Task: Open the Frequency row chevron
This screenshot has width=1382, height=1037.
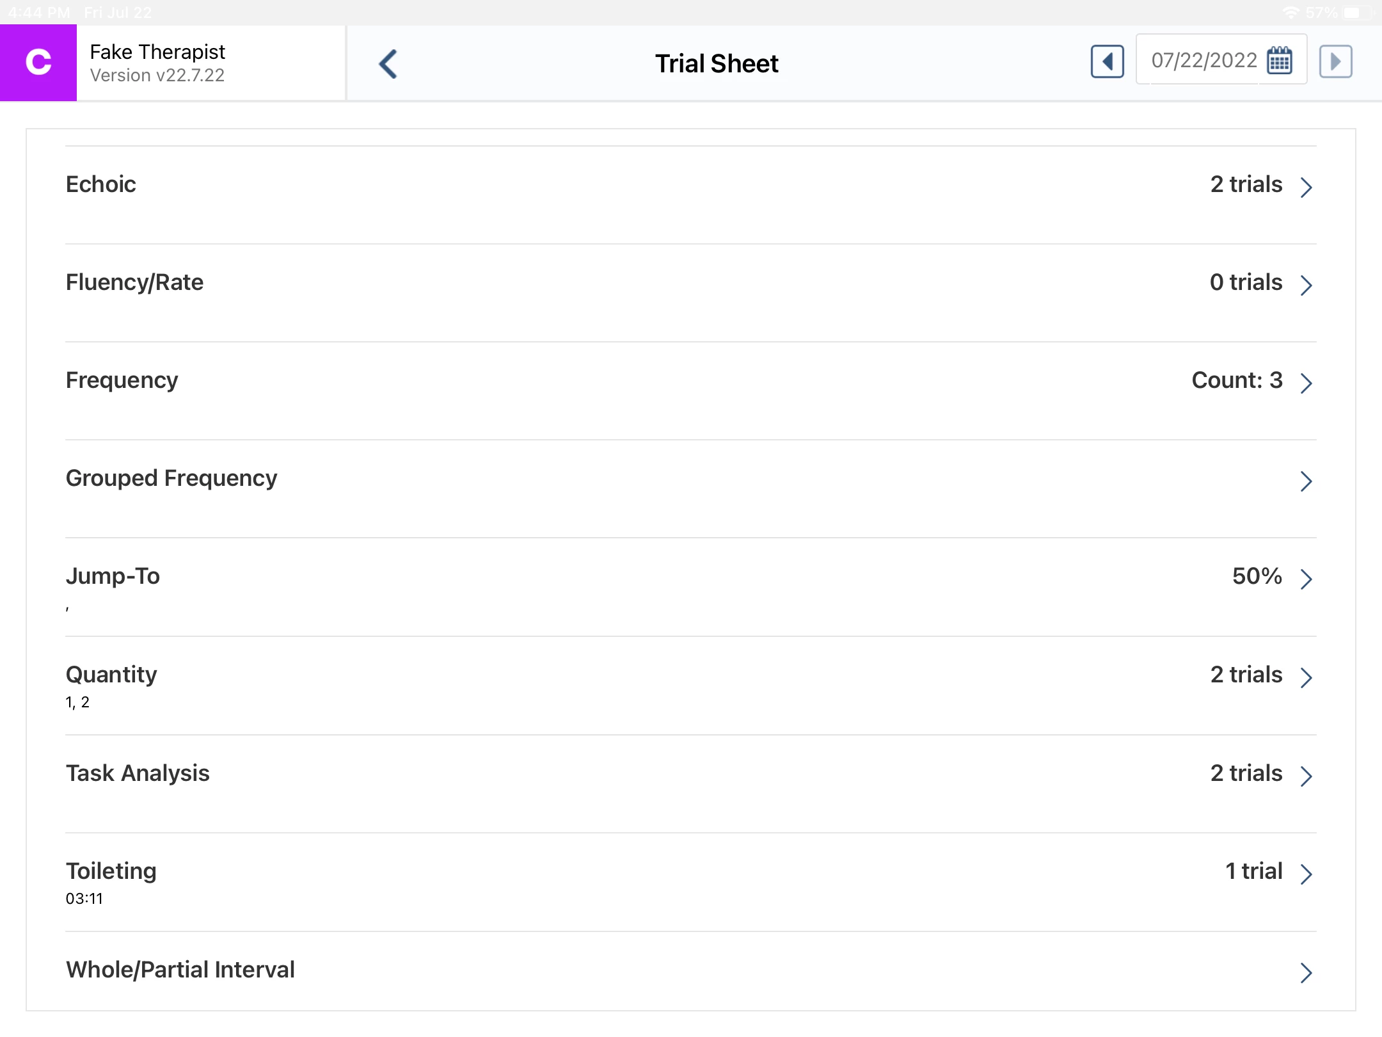Action: point(1306,383)
